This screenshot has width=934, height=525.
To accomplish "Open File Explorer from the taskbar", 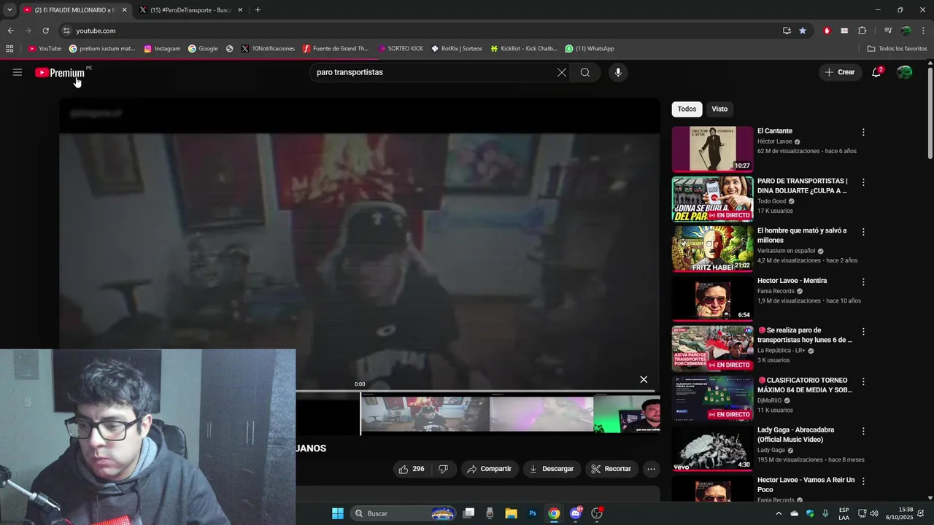I will click(x=511, y=513).
